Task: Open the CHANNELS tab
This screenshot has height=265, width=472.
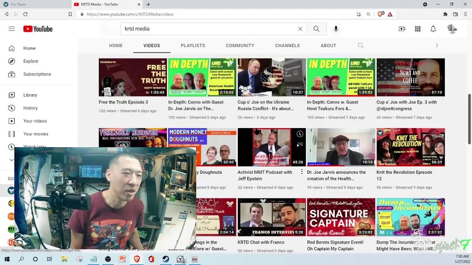Action: coord(287,46)
